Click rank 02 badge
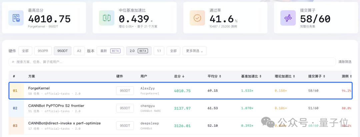The width and height of the screenshot is (360, 137). click(x=15, y=108)
